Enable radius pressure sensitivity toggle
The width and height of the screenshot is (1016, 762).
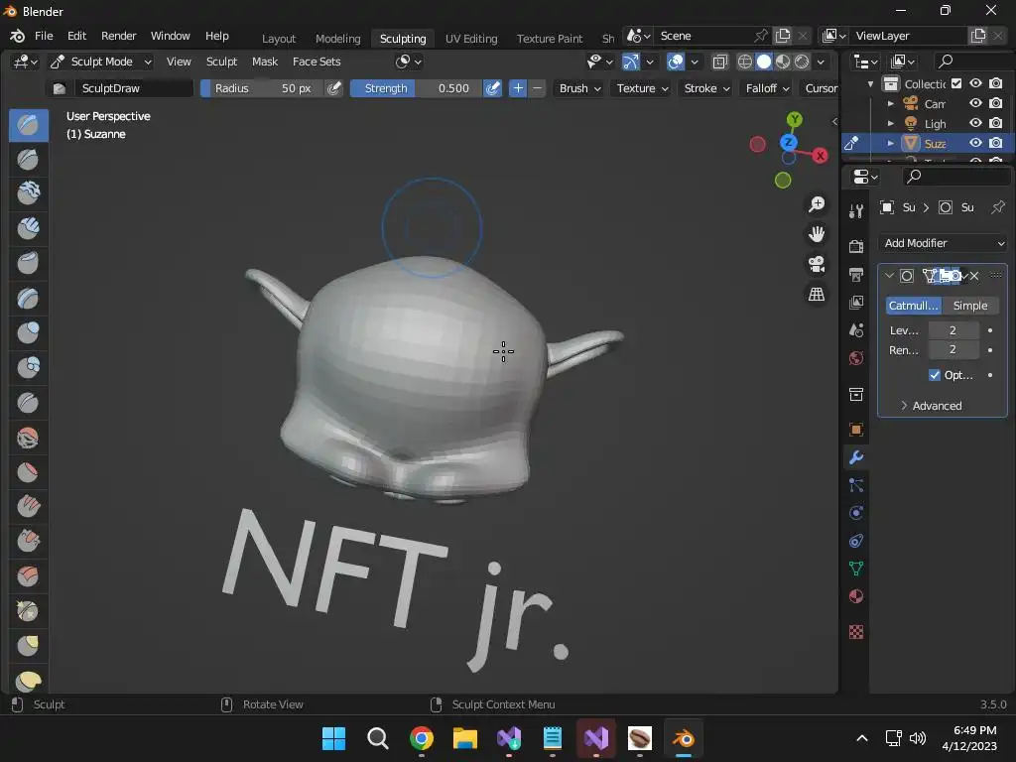(334, 88)
